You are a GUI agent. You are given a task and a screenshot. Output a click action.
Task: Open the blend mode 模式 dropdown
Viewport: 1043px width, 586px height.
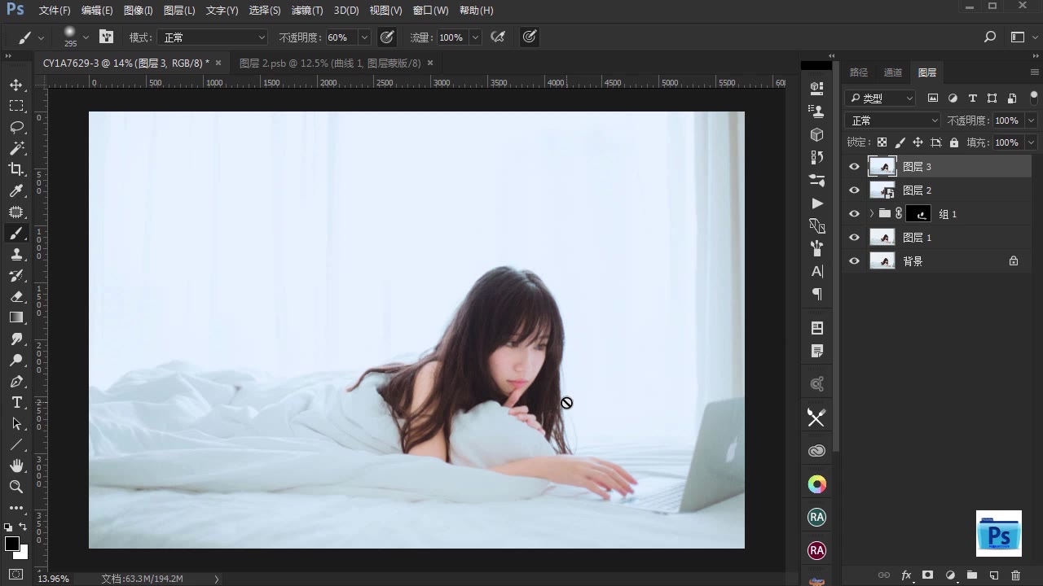click(213, 37)
